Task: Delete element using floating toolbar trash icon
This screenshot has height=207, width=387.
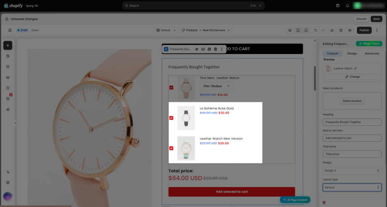Action: (x=215, y=49)
